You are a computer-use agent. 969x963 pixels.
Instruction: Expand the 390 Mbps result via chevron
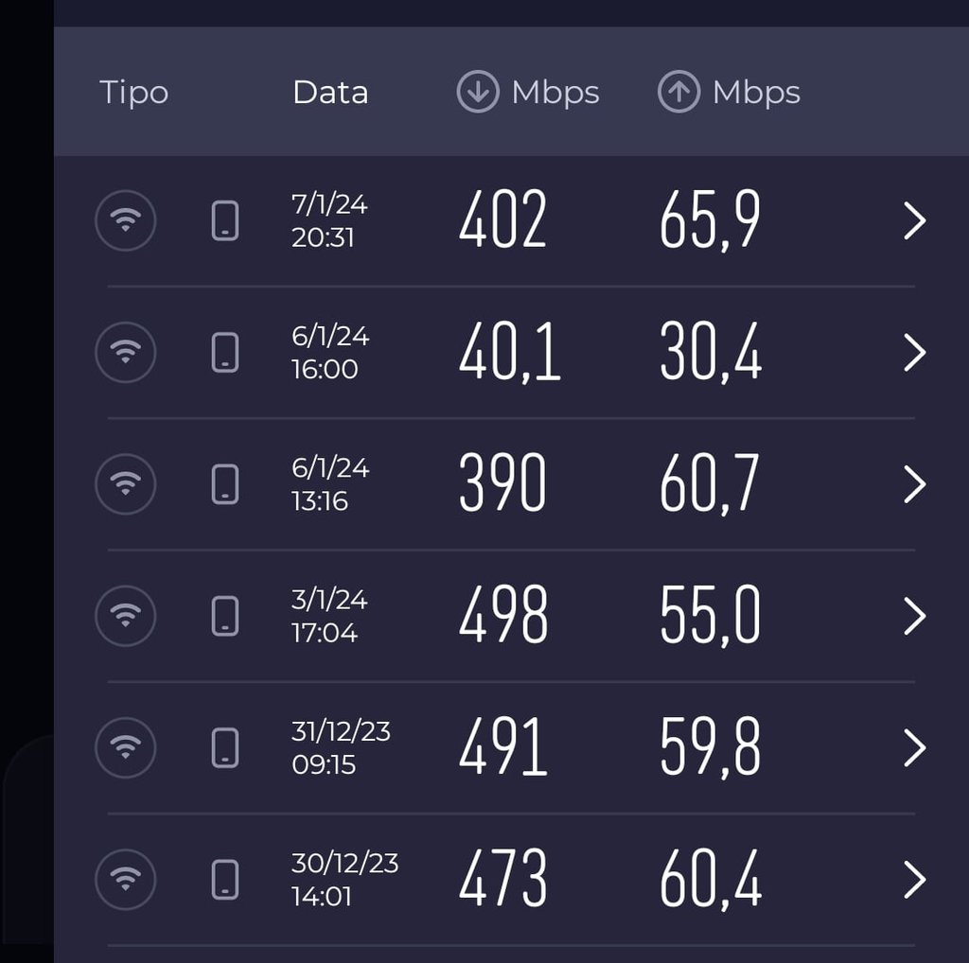tap(915, 483)
